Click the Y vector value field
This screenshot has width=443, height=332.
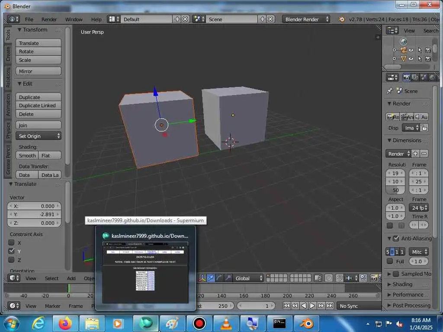pyautogui.click(x=34, y=214)
